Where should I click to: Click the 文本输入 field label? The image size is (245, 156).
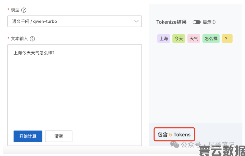coord(19,39)
